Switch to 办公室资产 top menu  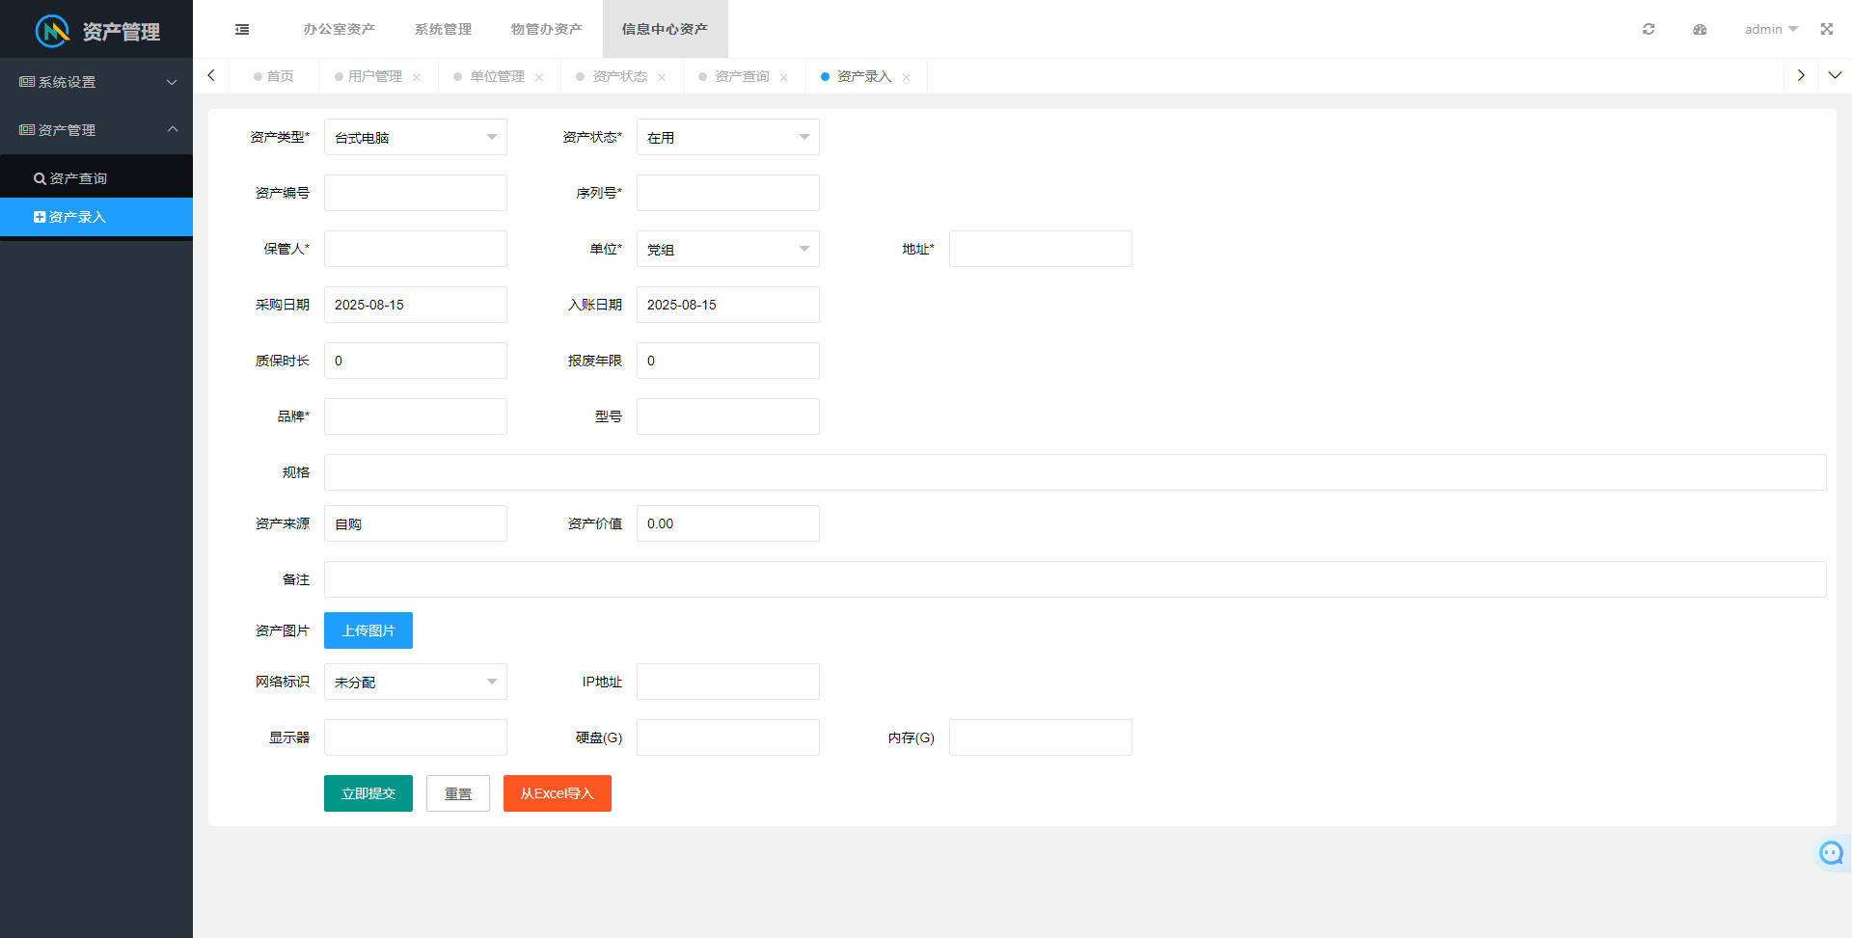point(339,29)
